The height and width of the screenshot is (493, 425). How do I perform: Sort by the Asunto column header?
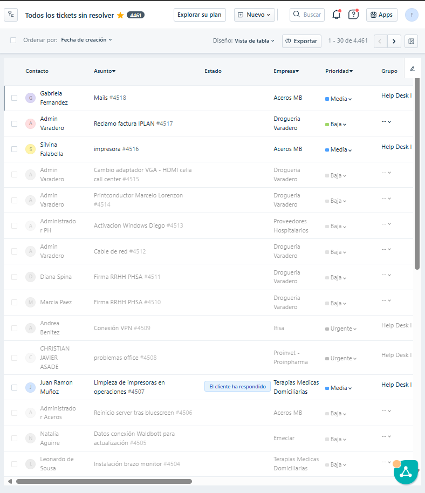pyautogui.click(x=105, y=71)
